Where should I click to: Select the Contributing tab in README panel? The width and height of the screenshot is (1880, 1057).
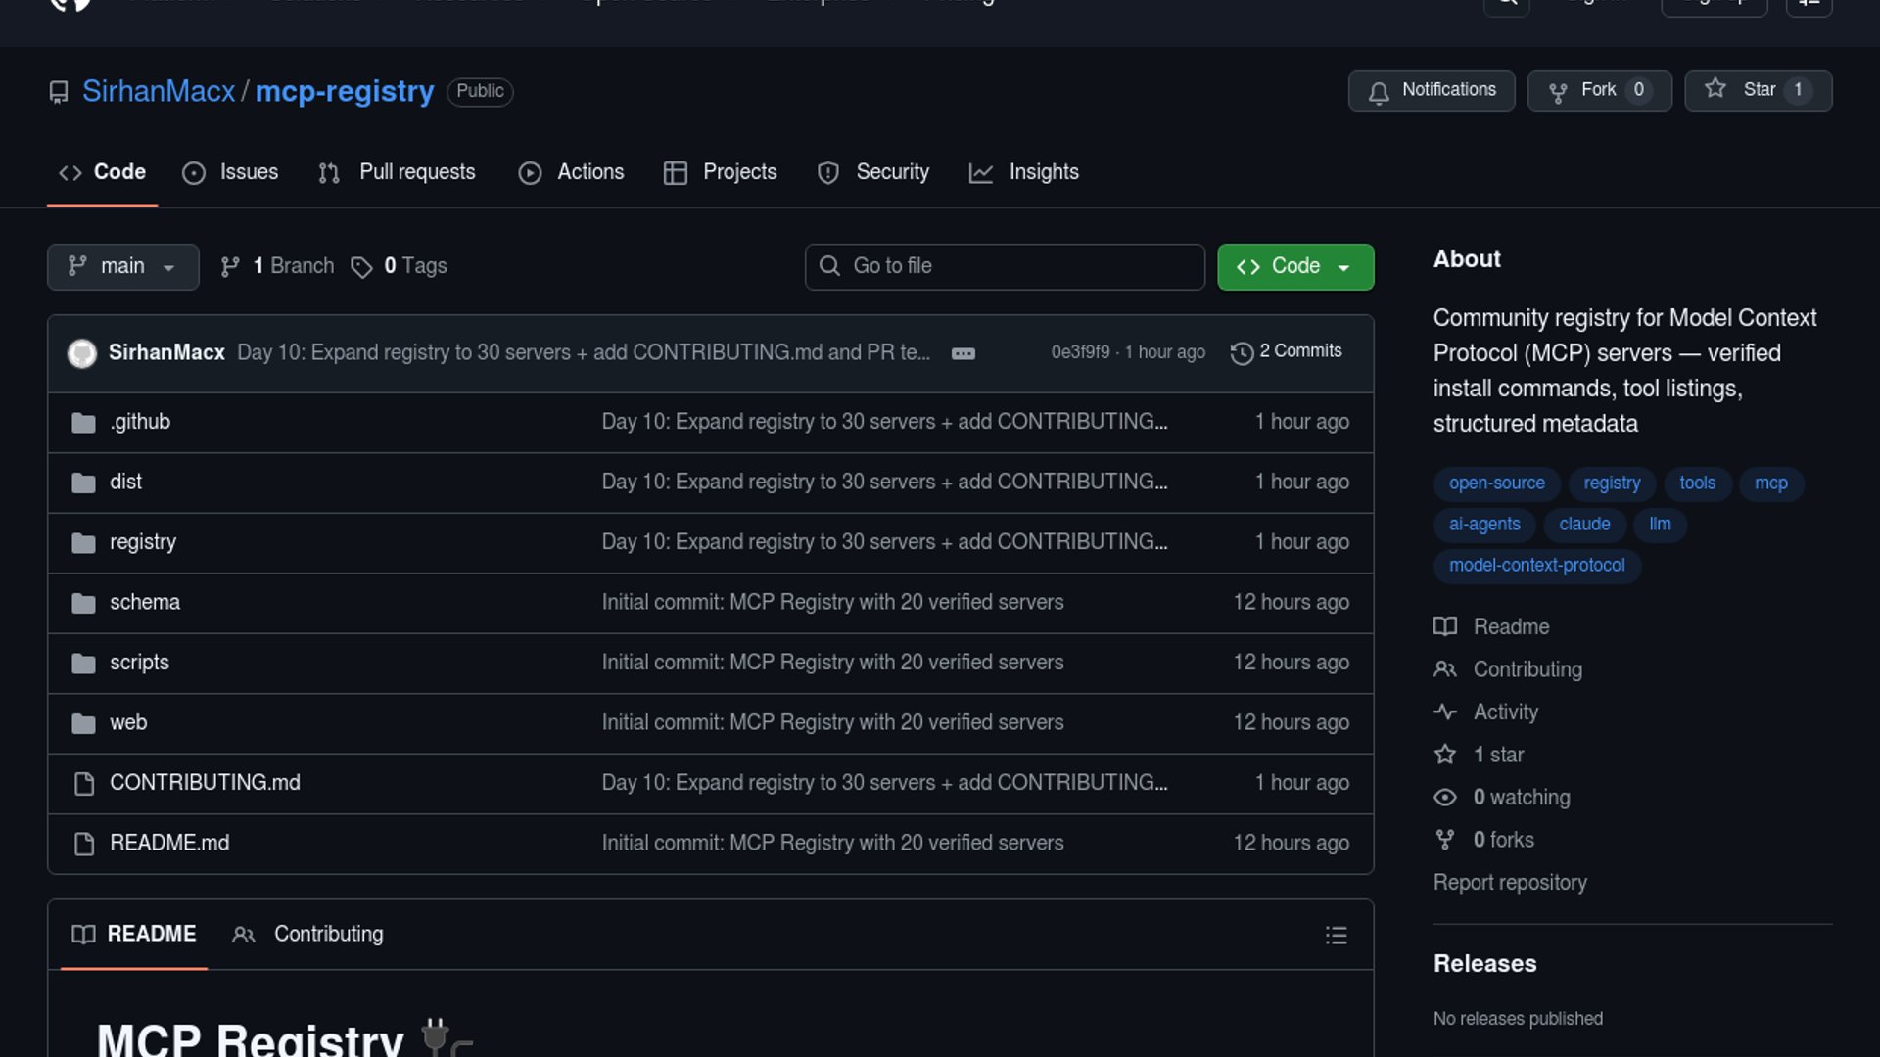308,935
